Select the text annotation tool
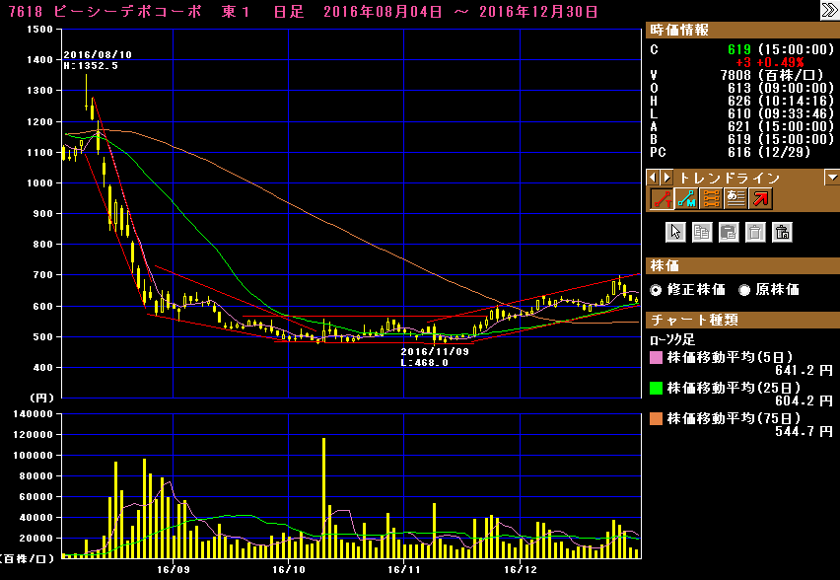 click(735, 198)
